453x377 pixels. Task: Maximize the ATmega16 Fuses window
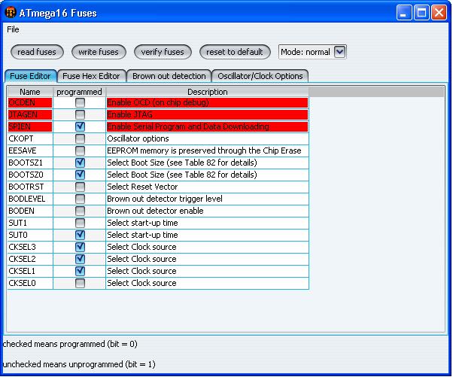(x=421, y=13)
